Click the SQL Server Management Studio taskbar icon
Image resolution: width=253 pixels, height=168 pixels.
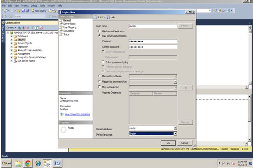coord(47,163)
